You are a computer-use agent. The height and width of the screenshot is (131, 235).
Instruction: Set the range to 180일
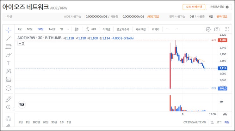[36, 122]
